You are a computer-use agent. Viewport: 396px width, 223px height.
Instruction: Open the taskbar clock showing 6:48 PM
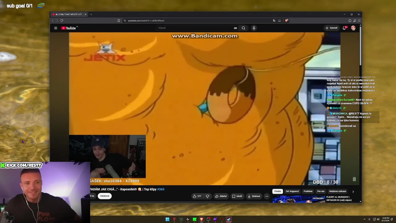pyautogui.click(x=386, y=219)
